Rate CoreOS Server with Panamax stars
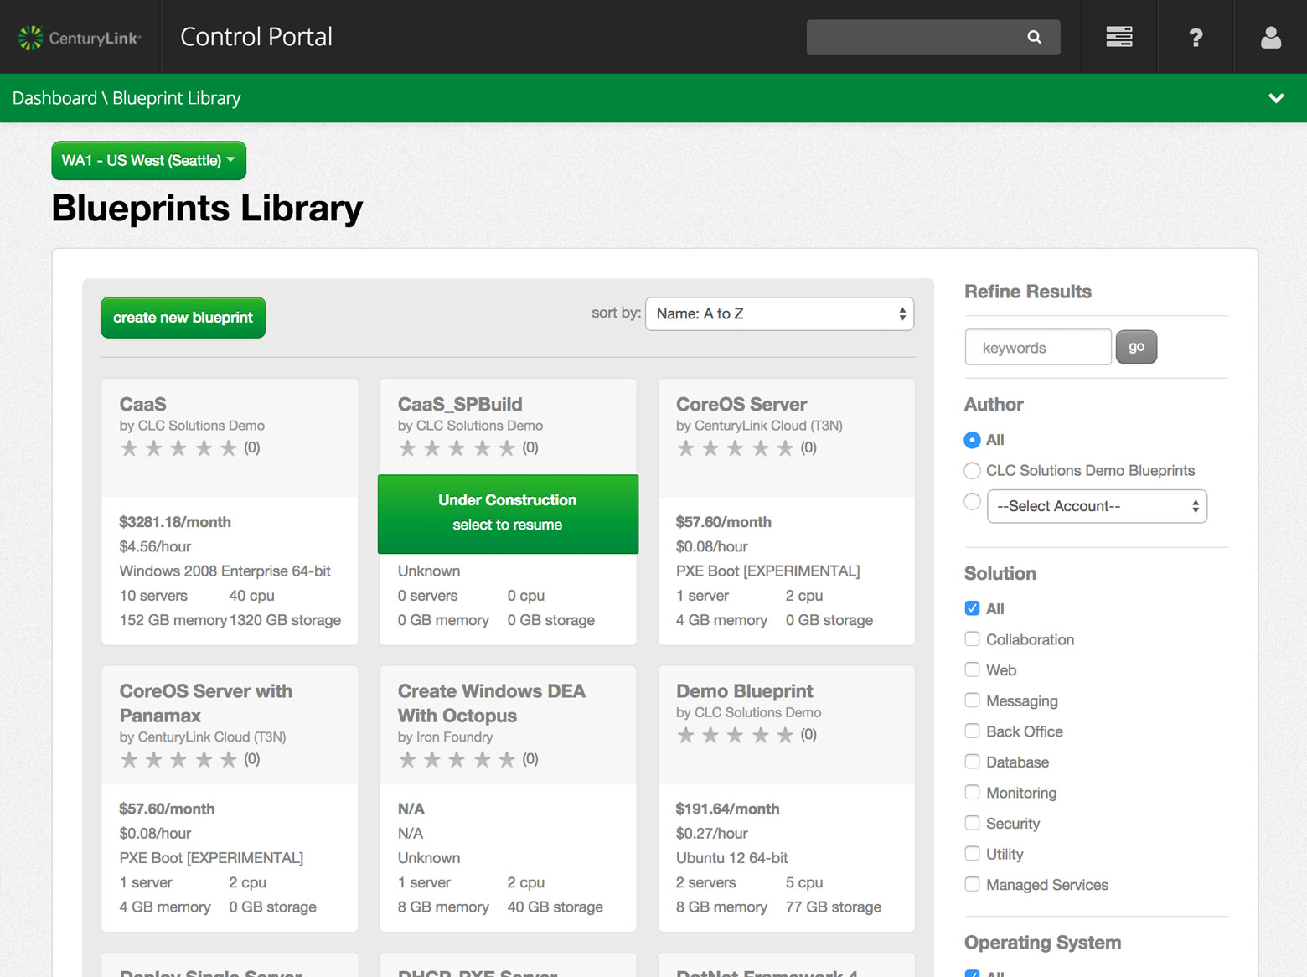Viewport: 1307px width, 977px height. [x=178, y=760]
